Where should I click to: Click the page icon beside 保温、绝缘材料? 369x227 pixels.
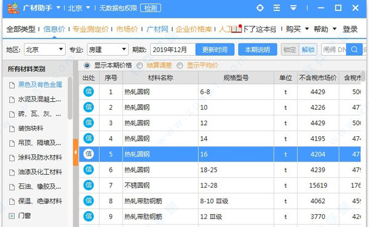[x=12, y=202]
